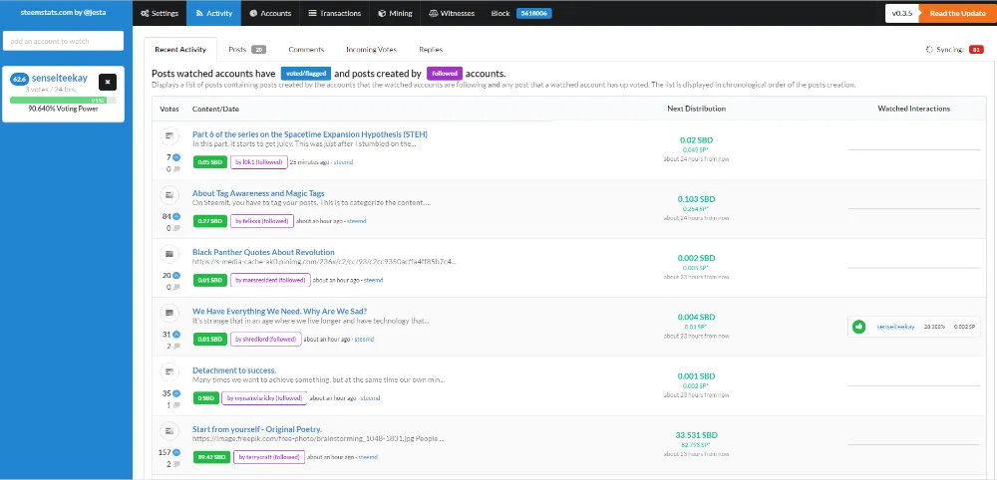This screenshot has height=480, width=997.
Task: Click post icon beside Detachment to success
Action: coord(169,371)
